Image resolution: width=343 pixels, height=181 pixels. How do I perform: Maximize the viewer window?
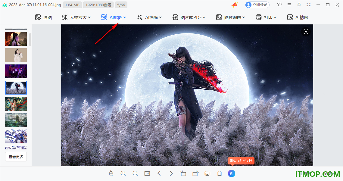coord(328,5)
